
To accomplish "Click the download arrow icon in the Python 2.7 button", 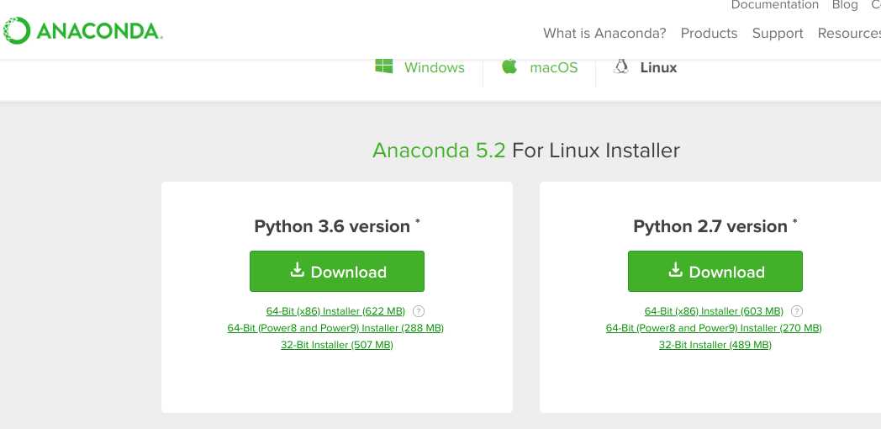I will coord(675,271).
